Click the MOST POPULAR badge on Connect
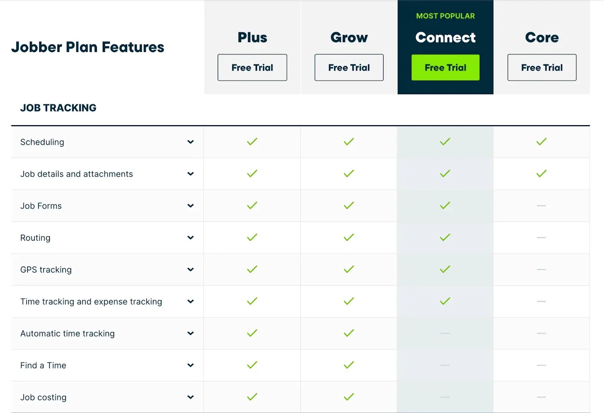The height and width of the screenshot is (413, 604). point(445,16)
